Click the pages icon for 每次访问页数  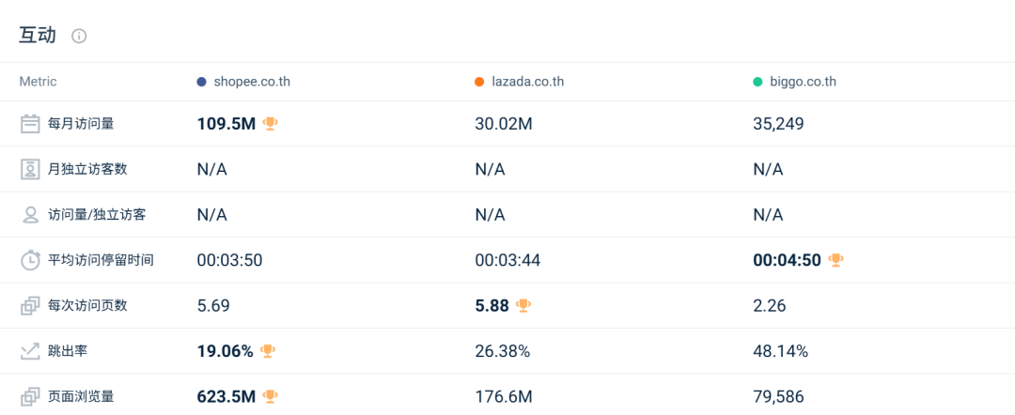point(30,305)
